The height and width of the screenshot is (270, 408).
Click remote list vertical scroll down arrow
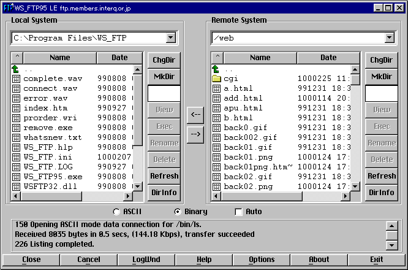point(355,187)
